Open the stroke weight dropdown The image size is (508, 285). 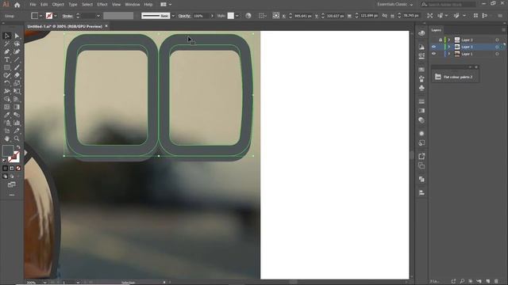pos(98,16)
